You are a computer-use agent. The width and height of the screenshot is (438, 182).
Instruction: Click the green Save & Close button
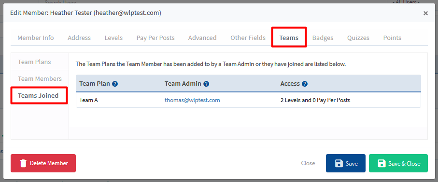[x=398, y=163]
